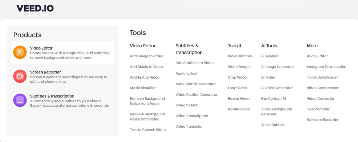Screen dimensions: 358x142
Task: Click Voice Dubber
Action: [x=273, y=125]
